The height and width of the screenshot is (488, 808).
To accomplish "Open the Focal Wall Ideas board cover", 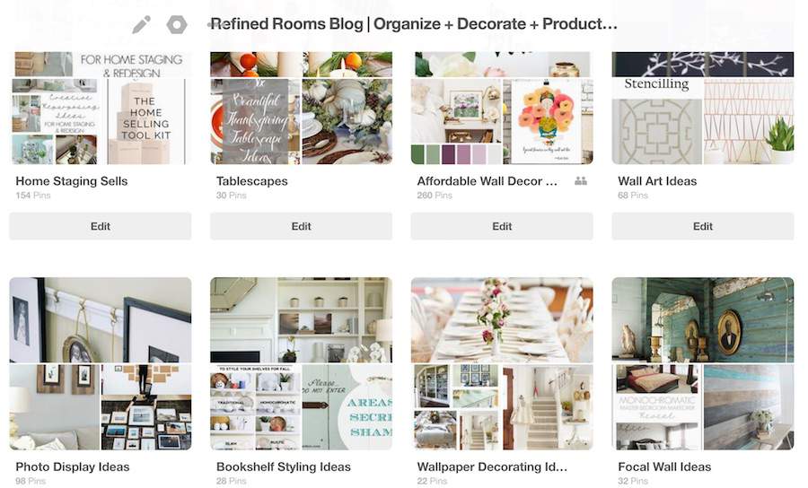I will pyautogui.click(x=703, y=363).
